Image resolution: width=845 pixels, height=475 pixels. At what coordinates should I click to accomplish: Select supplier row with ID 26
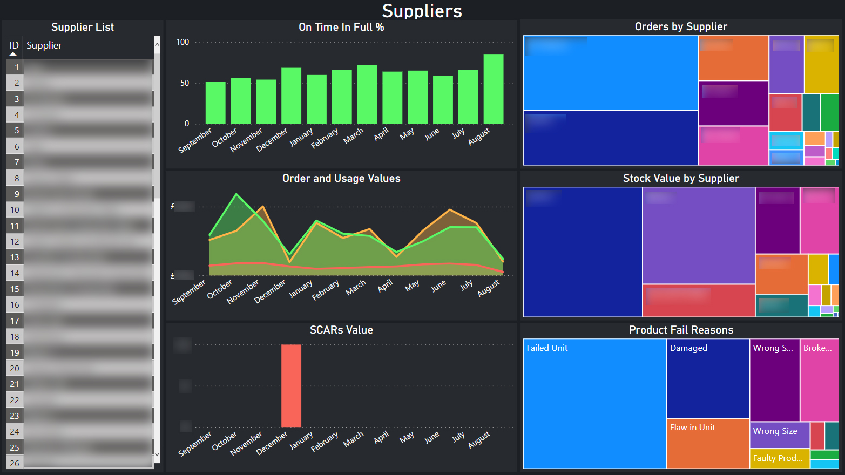(x=80, y=463)
